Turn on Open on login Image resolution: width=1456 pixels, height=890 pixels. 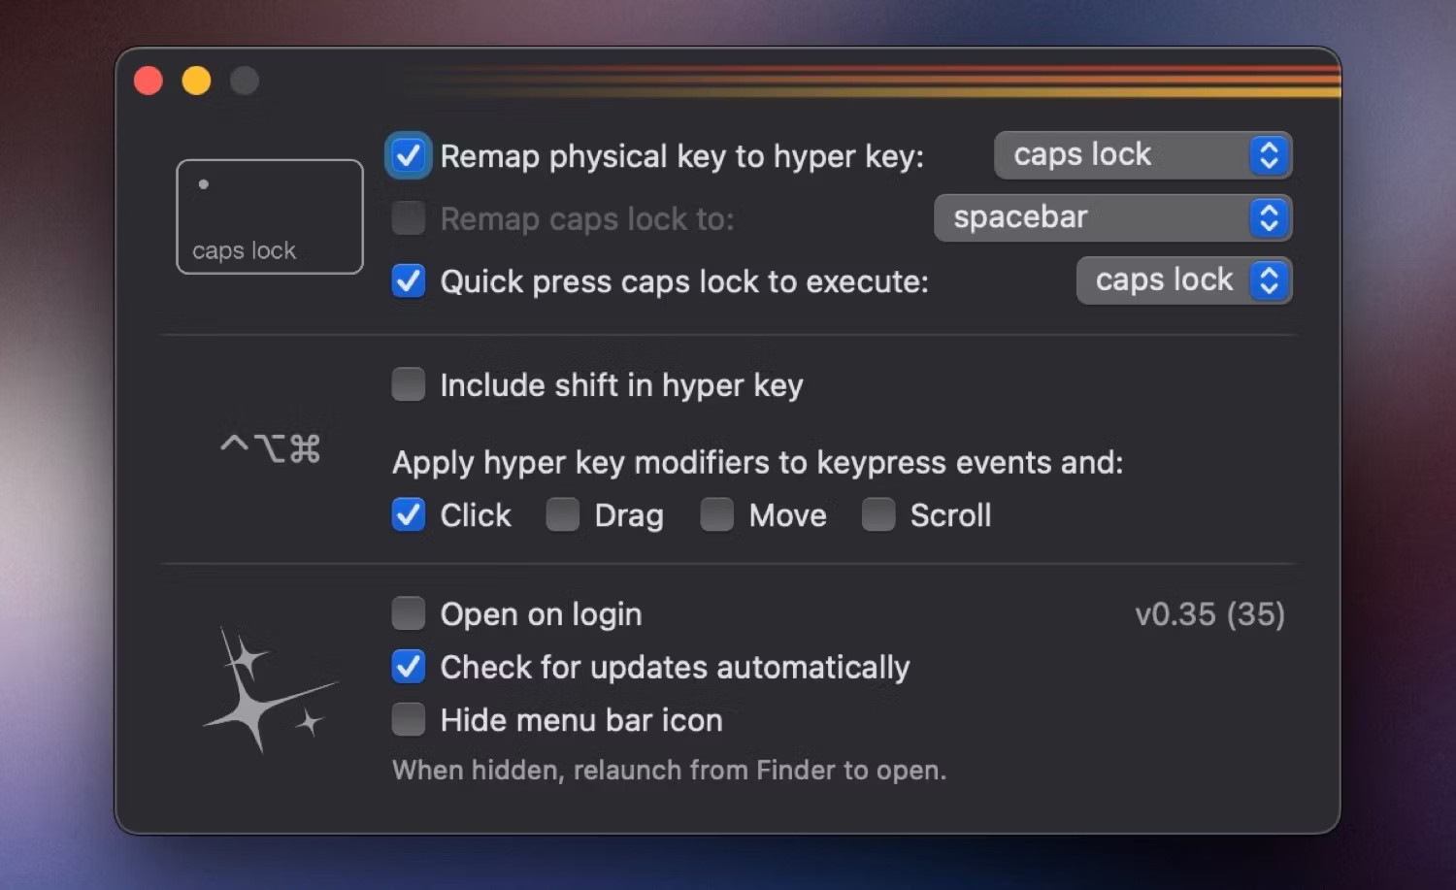click(x=408, y=613)
